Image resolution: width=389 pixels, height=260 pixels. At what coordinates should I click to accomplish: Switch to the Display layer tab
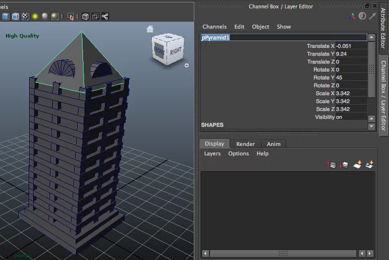coord(215,144)
